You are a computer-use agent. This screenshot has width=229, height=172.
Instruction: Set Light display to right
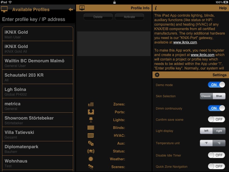coord(219,131)
